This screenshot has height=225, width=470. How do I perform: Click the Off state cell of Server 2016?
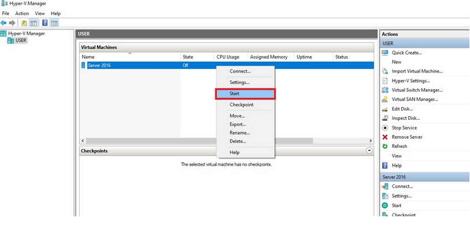tap(185, 65)
